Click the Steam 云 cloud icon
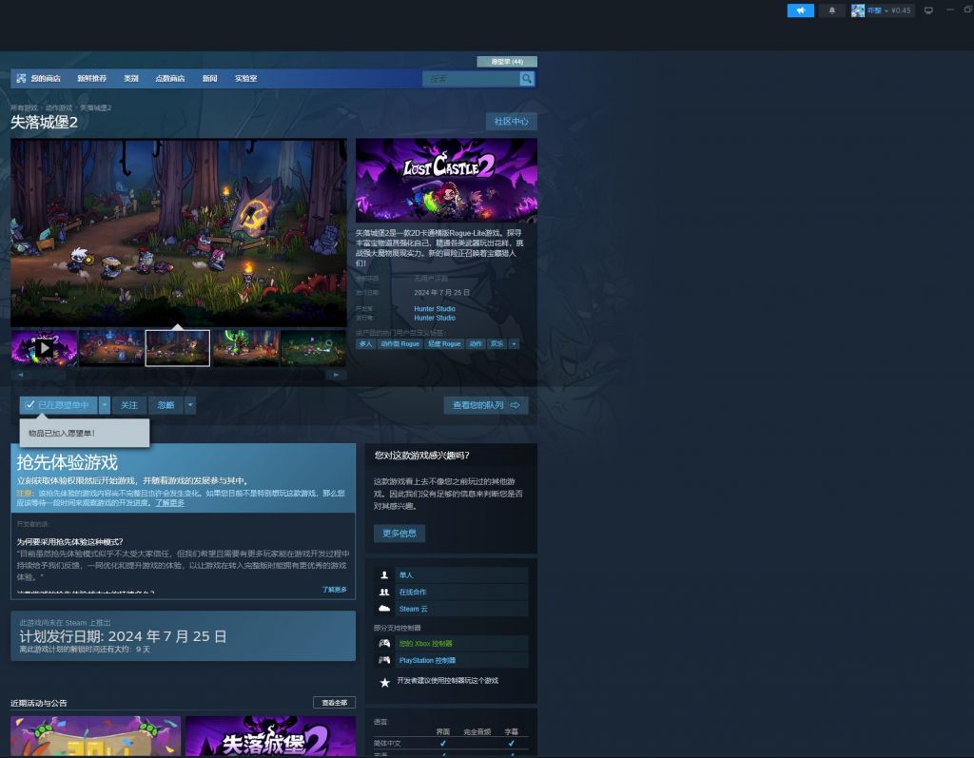 tap(384, 609)
